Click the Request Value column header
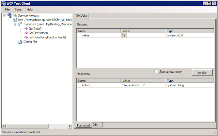 [143, 31]
